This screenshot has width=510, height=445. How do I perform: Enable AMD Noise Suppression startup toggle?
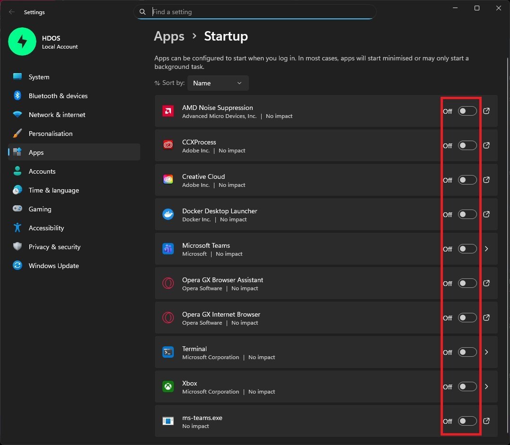[467, 111]
